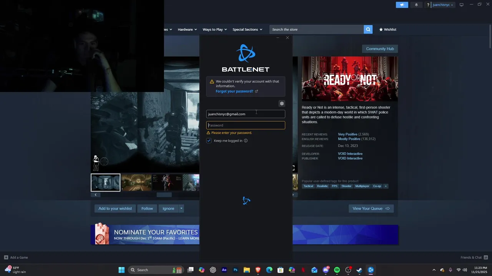
Task: Open Copilot from the taskbar
Action: point(202,270)
